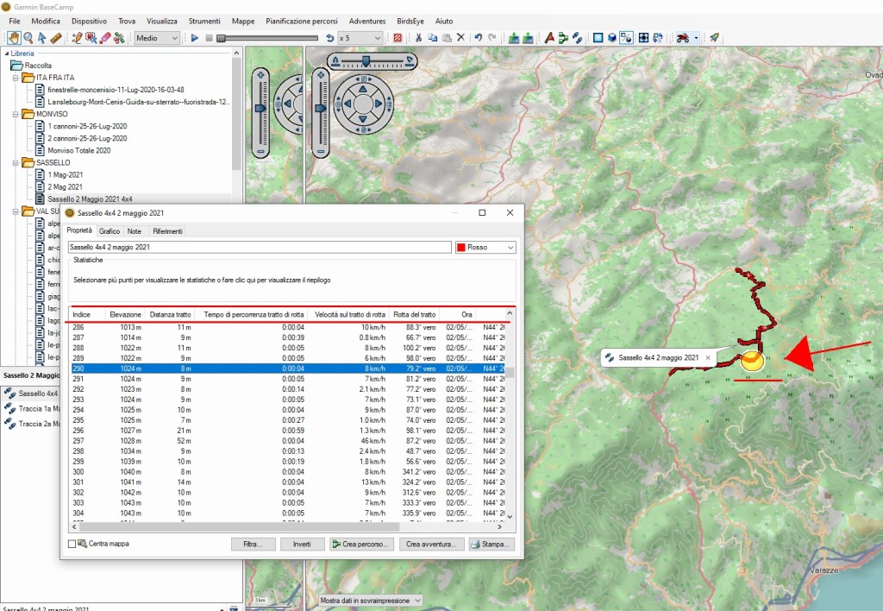Click the motorcycle activity profile icon
This screenshot has width=883, height=611.
click(682, 38)
